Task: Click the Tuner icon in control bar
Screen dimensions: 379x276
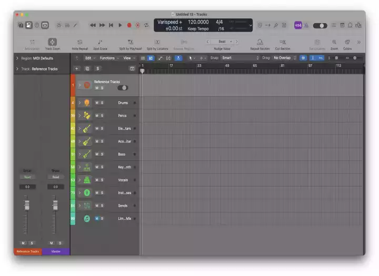Action: click(x=276, y=25)
